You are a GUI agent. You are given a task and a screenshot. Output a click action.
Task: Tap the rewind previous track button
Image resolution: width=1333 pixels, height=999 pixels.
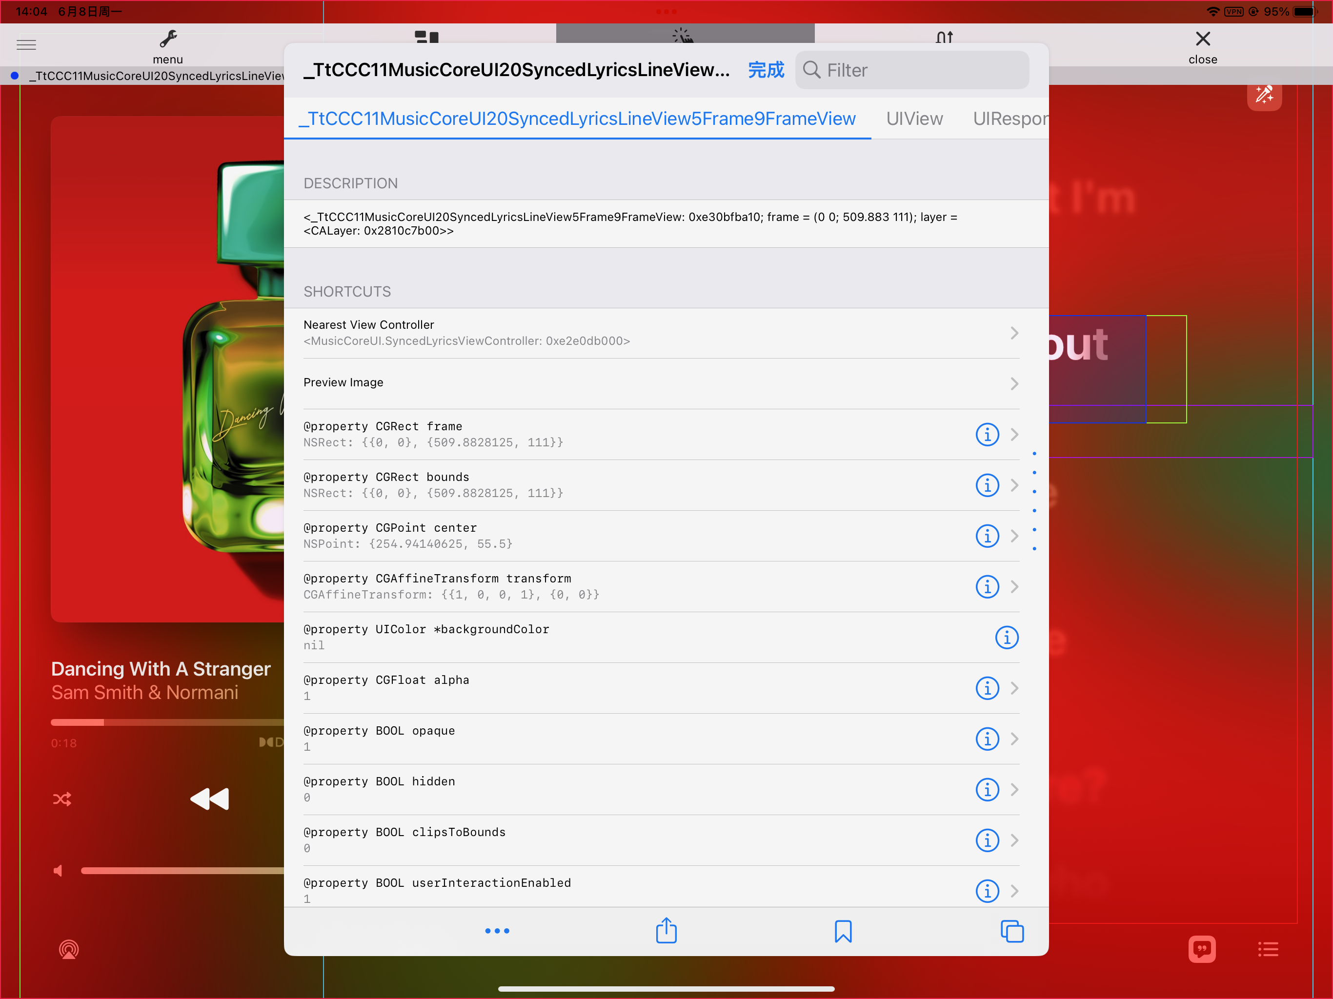[209, 799]
